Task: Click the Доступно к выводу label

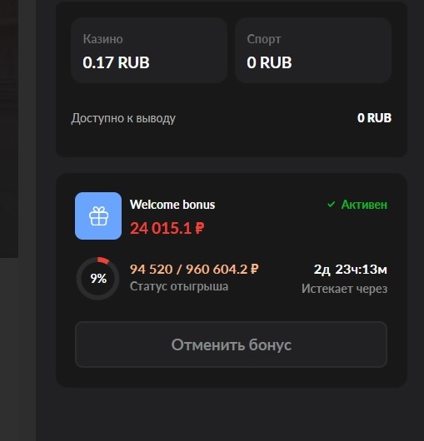Action: coord(123,118)
